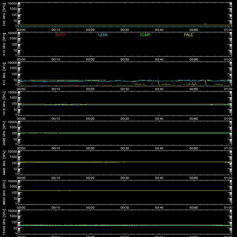Image resolution: width=237 pixels, height=237 pixels.
Task: Click the cyan LEAR station legend label
Action: 103,35
